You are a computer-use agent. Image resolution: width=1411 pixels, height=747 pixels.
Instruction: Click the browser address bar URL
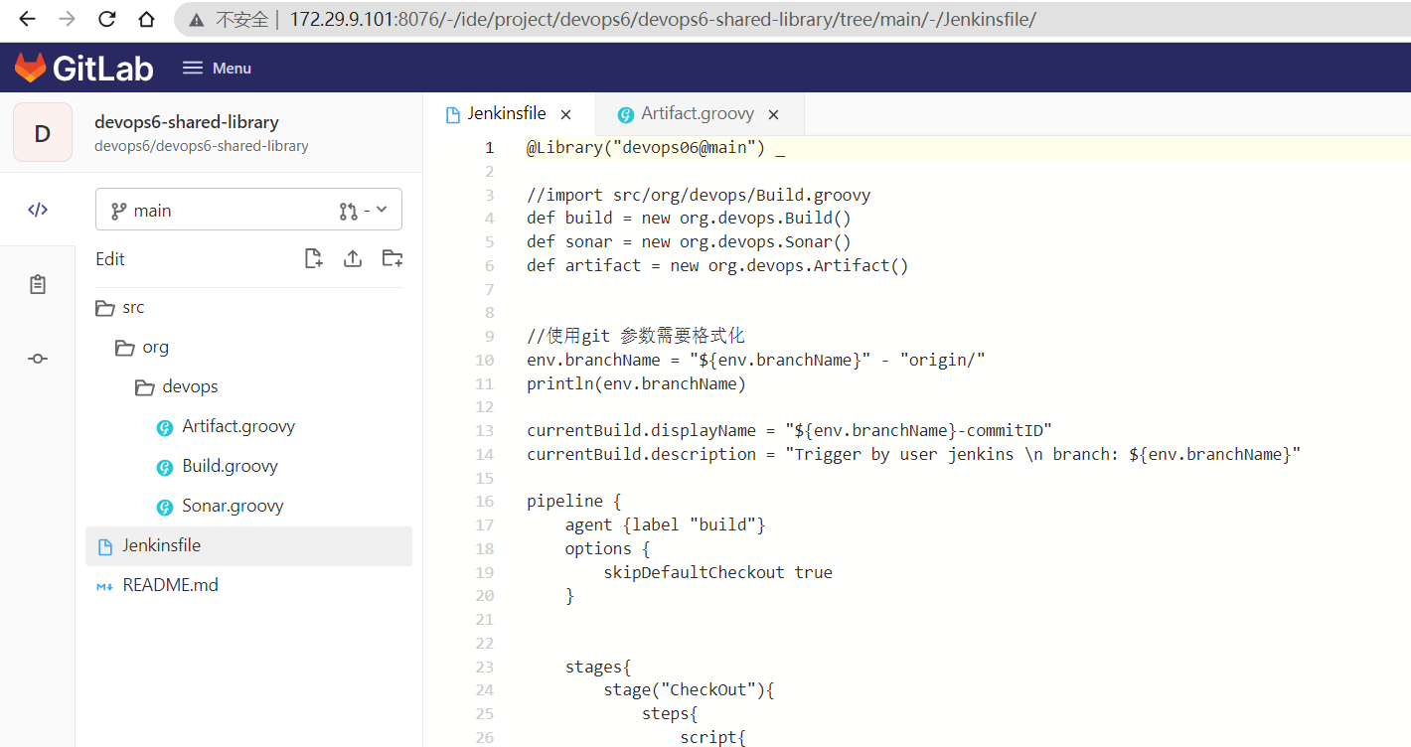663,19
